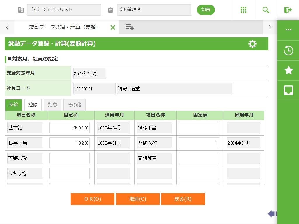Open favorites star icon in sidebar

pos(288,70)
